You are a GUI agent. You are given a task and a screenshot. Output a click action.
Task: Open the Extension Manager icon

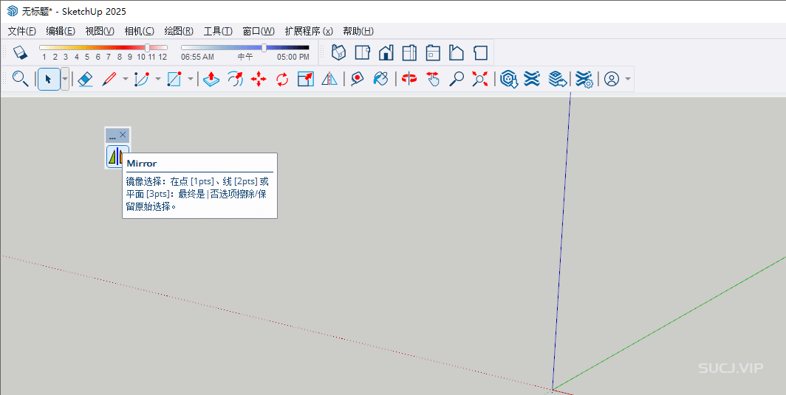point(584,79)
